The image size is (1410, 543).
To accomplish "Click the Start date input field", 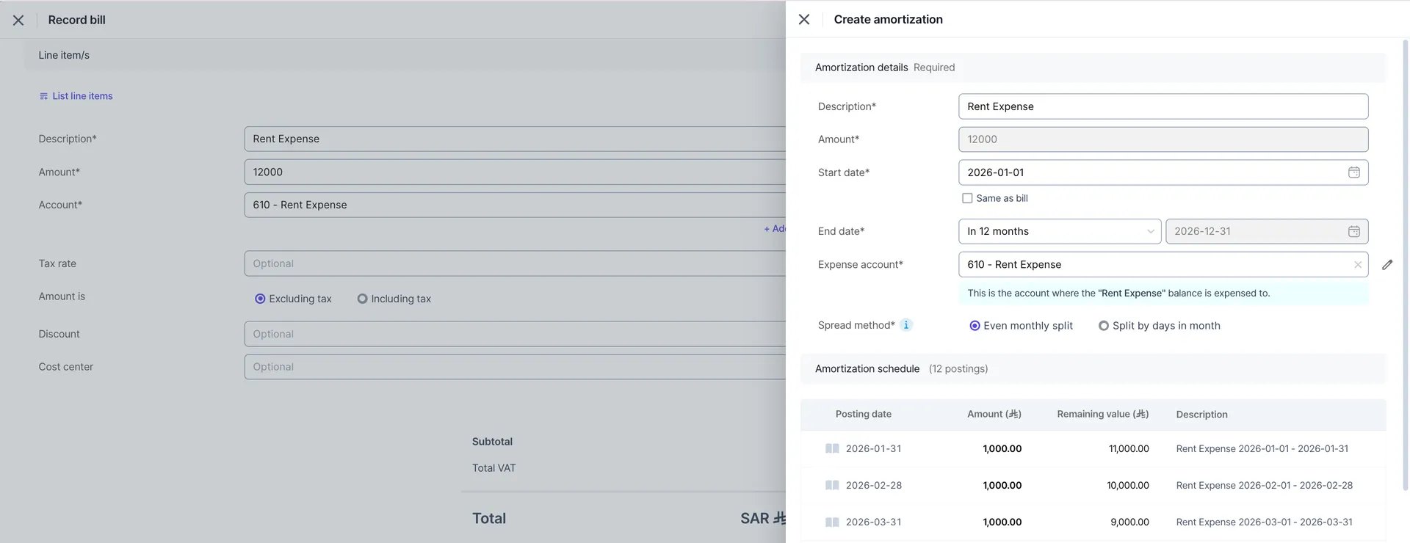I will click(x=1163, y=172).
